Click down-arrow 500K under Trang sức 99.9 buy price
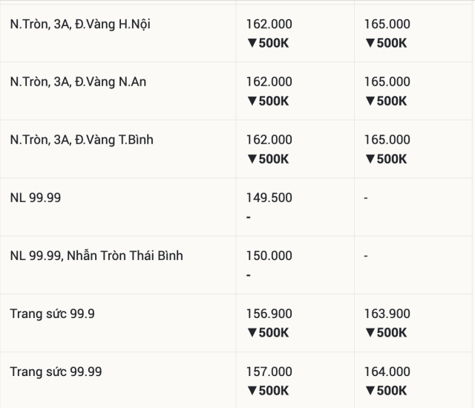 [268, 333]
